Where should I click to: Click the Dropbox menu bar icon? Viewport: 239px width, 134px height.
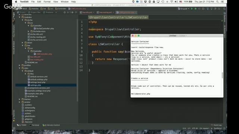tap(145, 1)
